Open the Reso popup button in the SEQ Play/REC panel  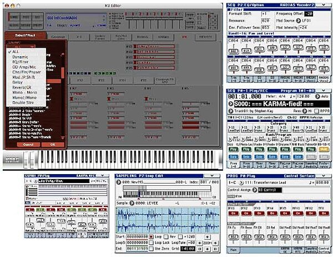click(x=305, y=111)
